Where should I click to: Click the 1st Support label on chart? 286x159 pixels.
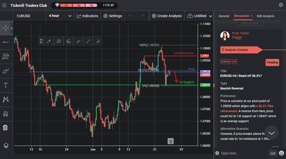[186, 82]
